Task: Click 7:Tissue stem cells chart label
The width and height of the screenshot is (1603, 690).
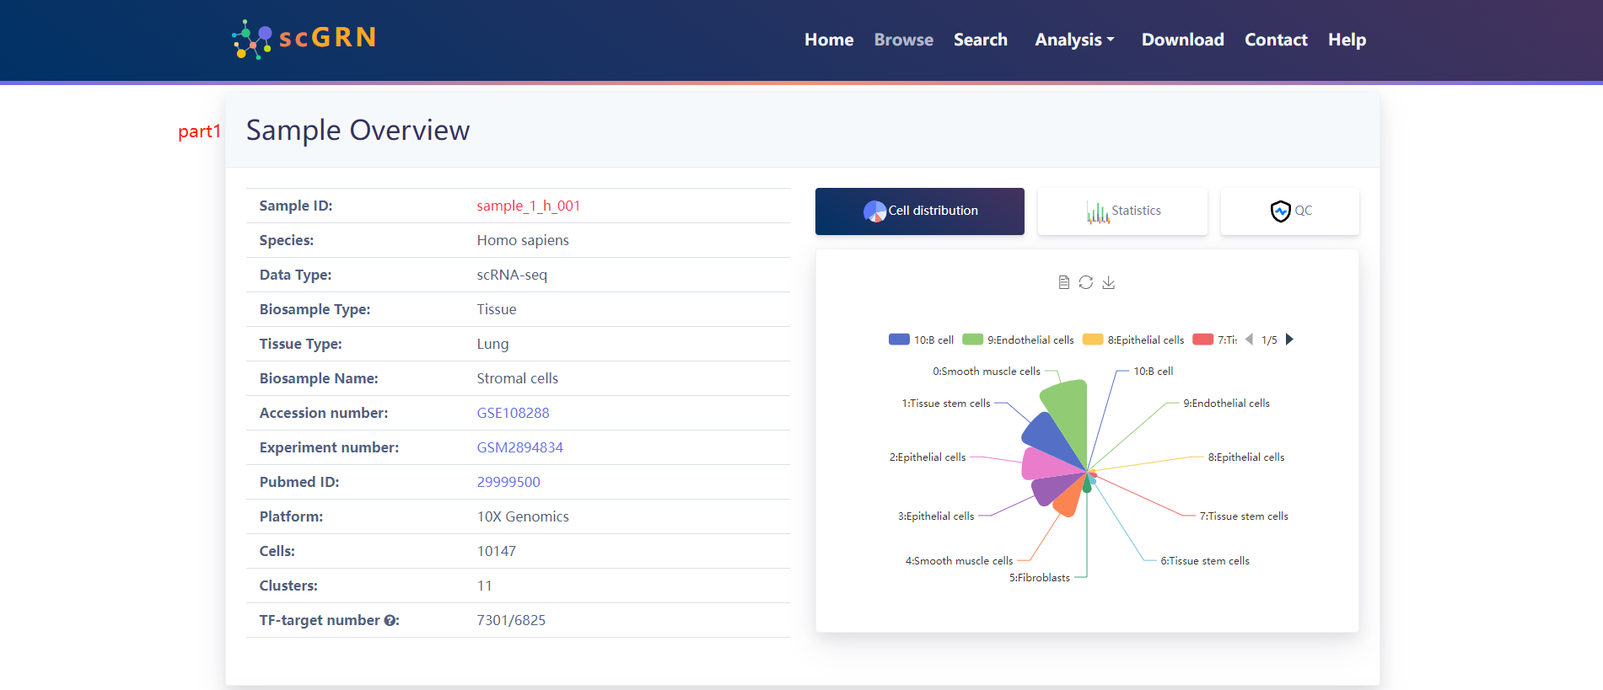Action: (1244, 516)
